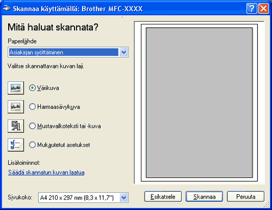Expand the Paperilähde dropdown arrow
272x210 pixels.
123,52
